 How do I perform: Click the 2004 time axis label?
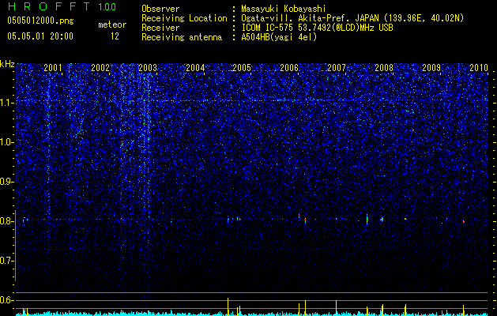pyautogui.click(x=195, y=67)
